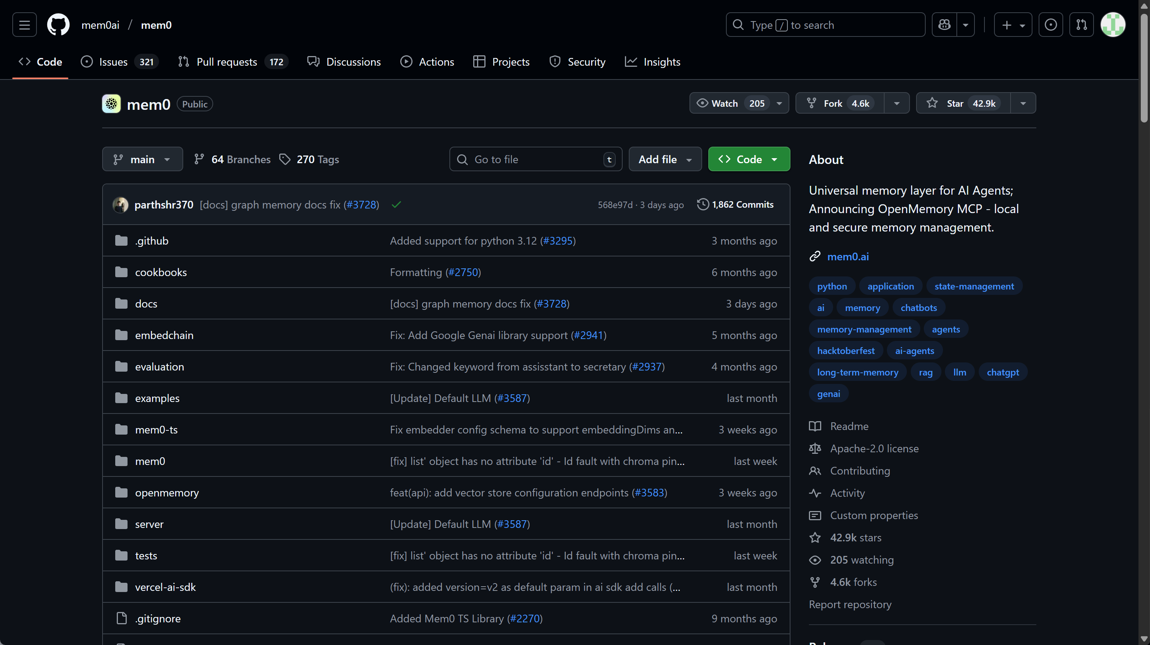Screen dimensions: 1150x645
Task: Open main branch selector dropdown
Action: coord(143,159)
